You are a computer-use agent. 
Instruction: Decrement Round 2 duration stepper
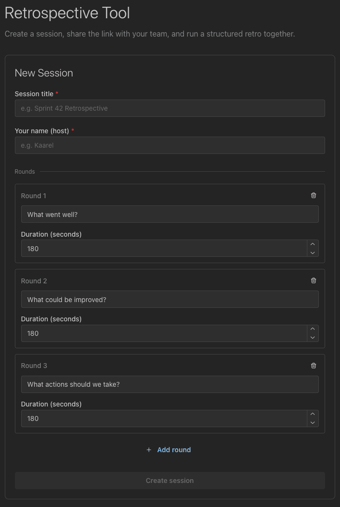tap(313, 338)
